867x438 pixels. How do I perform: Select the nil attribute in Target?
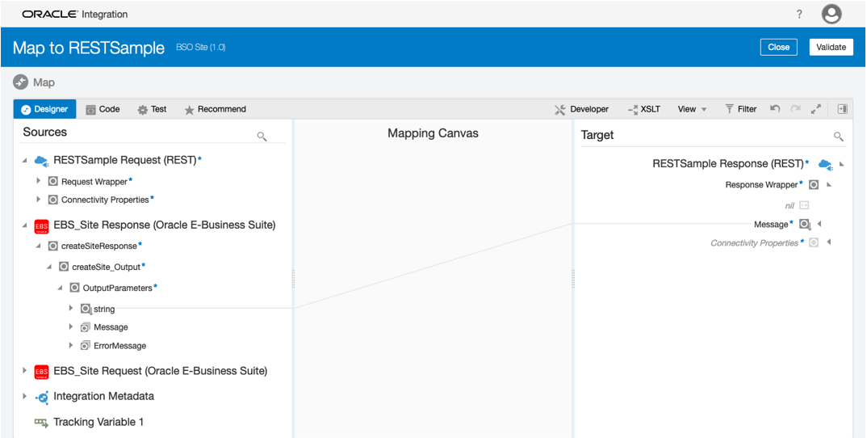pyautogui.click(x=790, y=205)
